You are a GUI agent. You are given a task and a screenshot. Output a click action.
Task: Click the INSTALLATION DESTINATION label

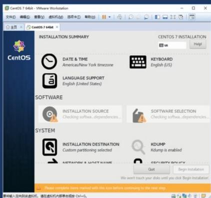(91, 144)
